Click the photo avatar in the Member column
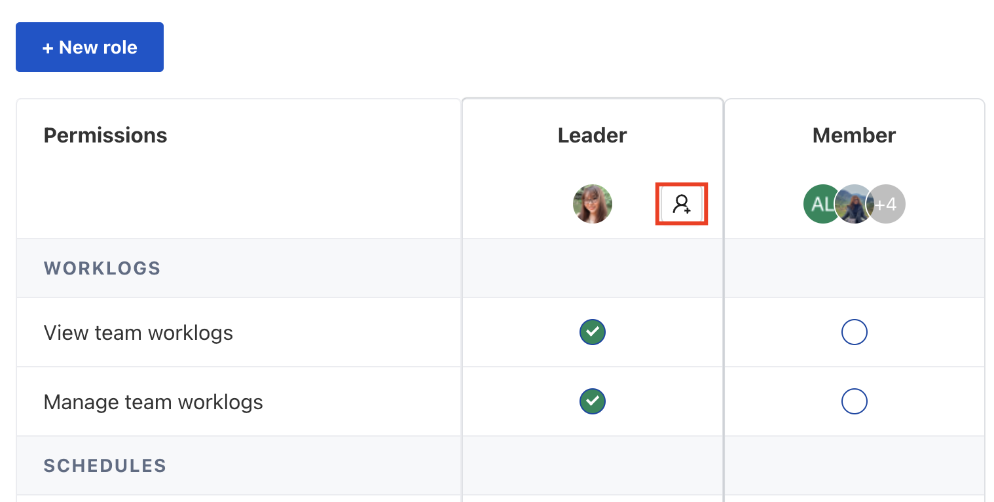The width and height of the screenshot is (994, 502). click(854, 204)
